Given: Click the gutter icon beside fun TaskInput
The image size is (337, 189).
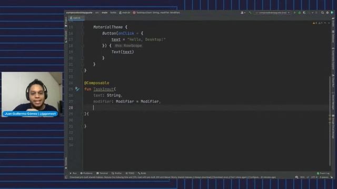Looking at the screenshot, I should (77, 89).
